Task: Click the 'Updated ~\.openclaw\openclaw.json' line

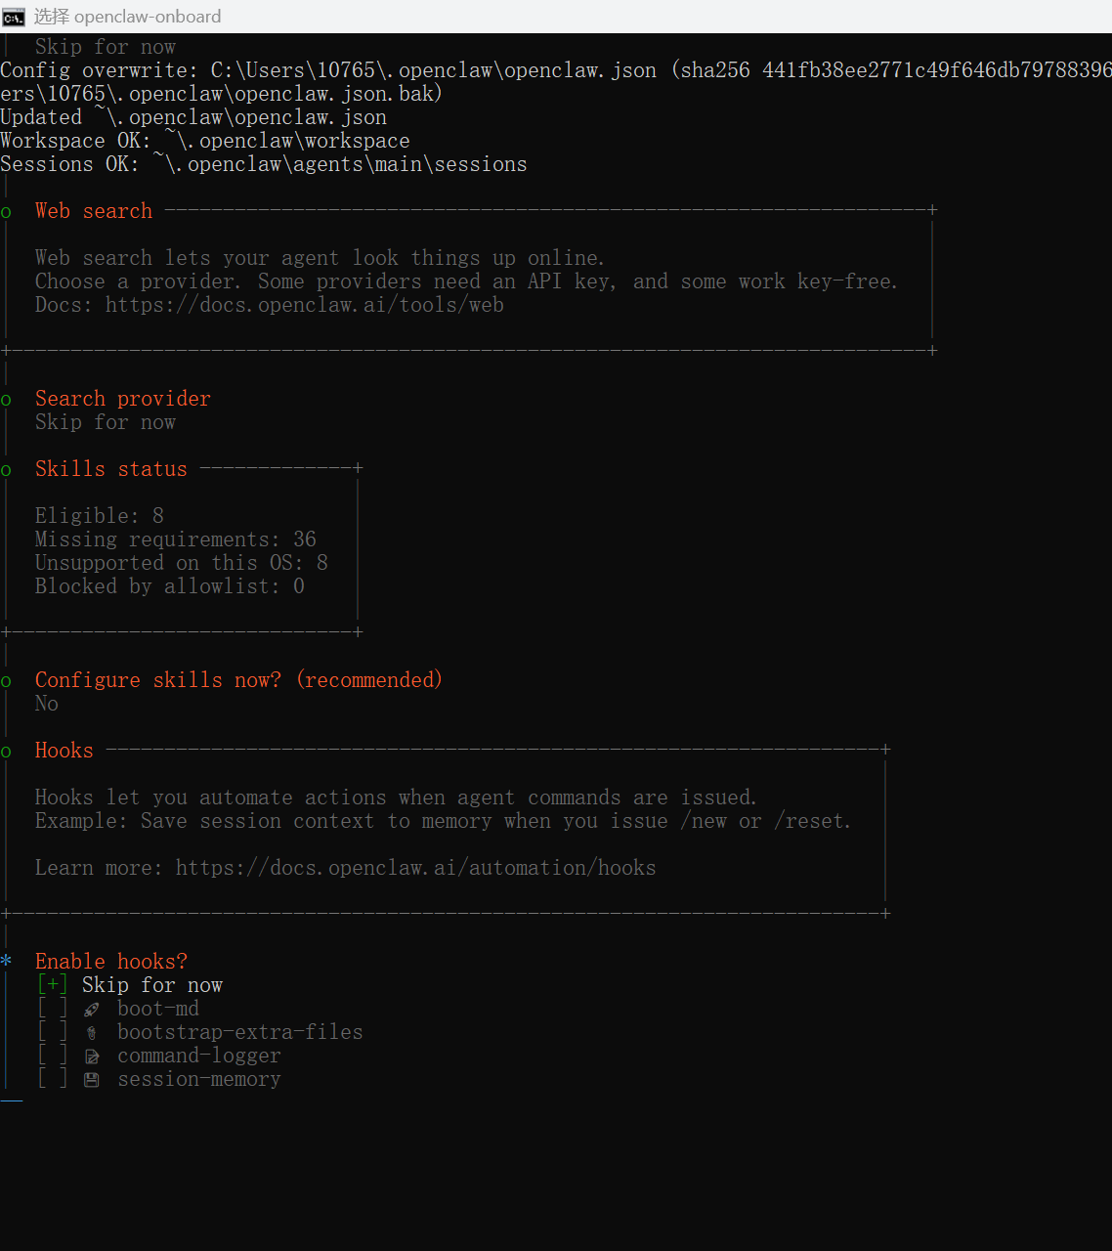Action: (193, 117)
